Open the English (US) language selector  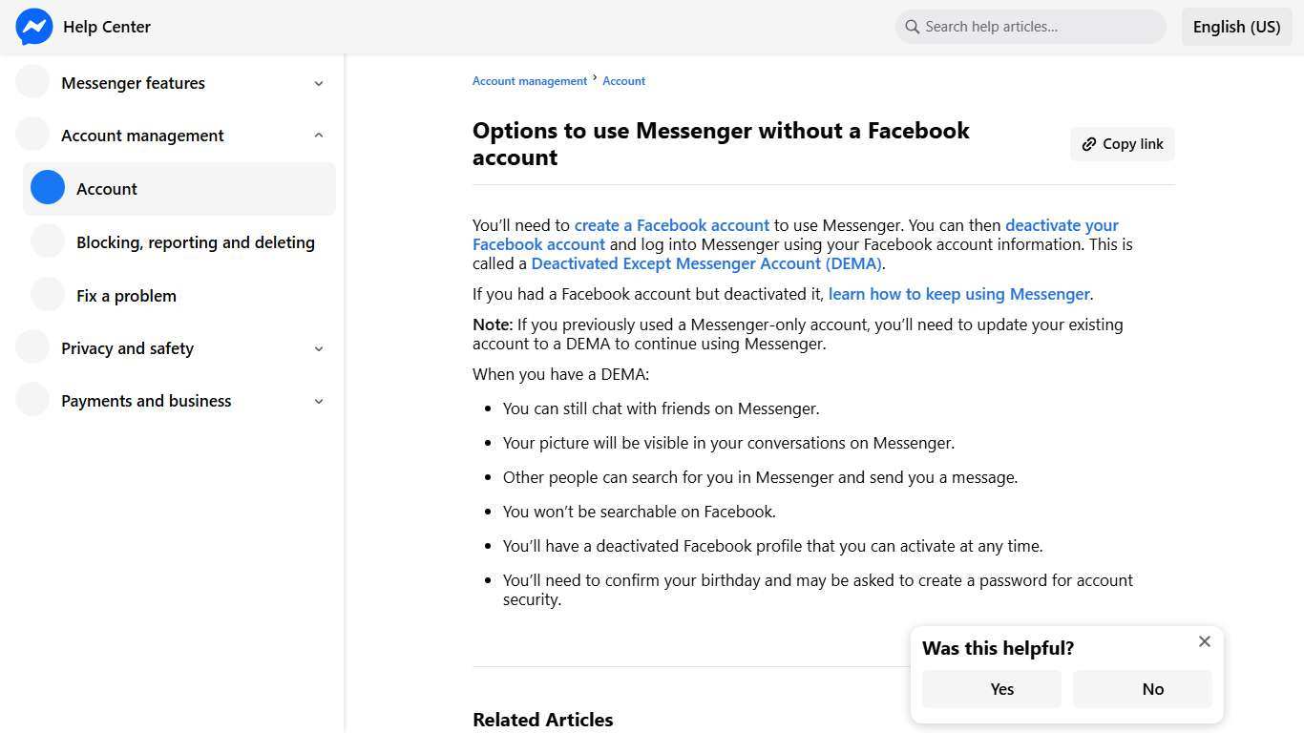pyautogui.click(x=1236, y=27)
